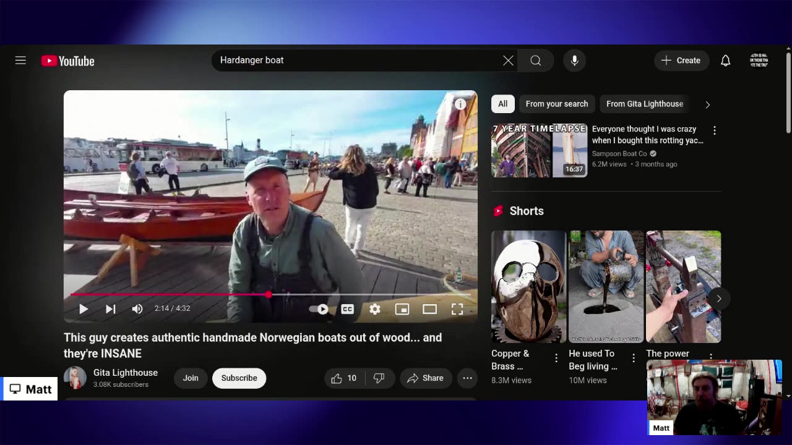Seek using the red video progress bar

coord(270,295)
